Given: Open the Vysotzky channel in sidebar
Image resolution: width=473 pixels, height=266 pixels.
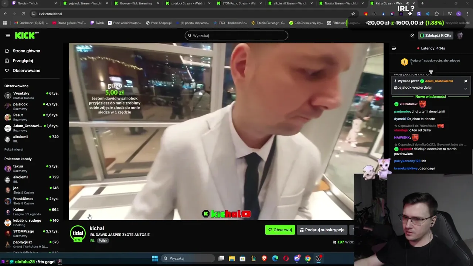Looking at the screenshot, I should click(31, 96).
